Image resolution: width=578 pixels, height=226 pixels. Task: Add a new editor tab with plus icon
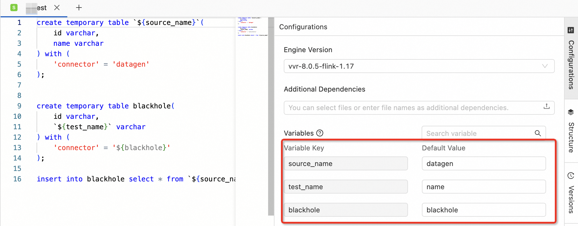[79, 8]
